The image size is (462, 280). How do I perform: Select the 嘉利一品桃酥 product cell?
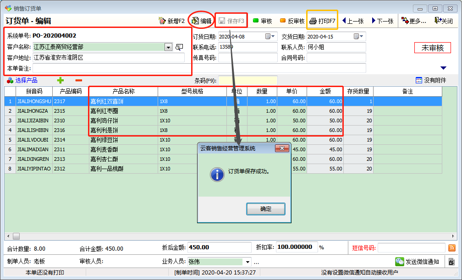click(x=123, y=169)
